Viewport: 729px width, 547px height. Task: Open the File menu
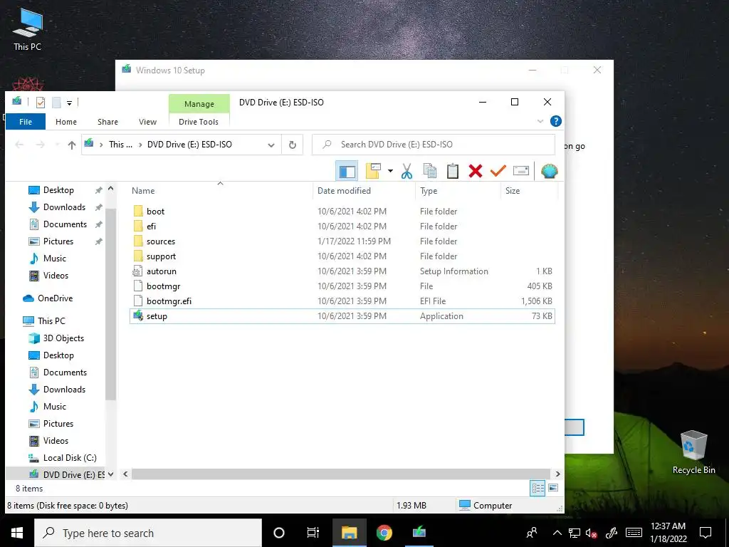point(26,122)
